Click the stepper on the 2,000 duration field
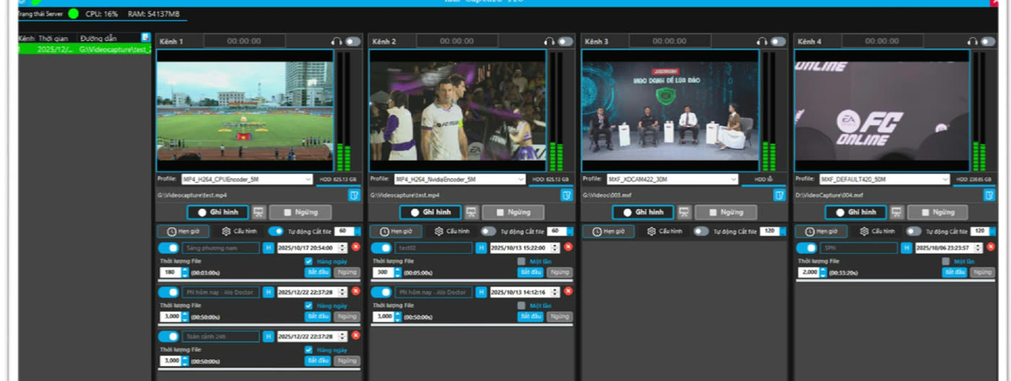The height and width of the screenshot is (381, 1011). (823, 273)
